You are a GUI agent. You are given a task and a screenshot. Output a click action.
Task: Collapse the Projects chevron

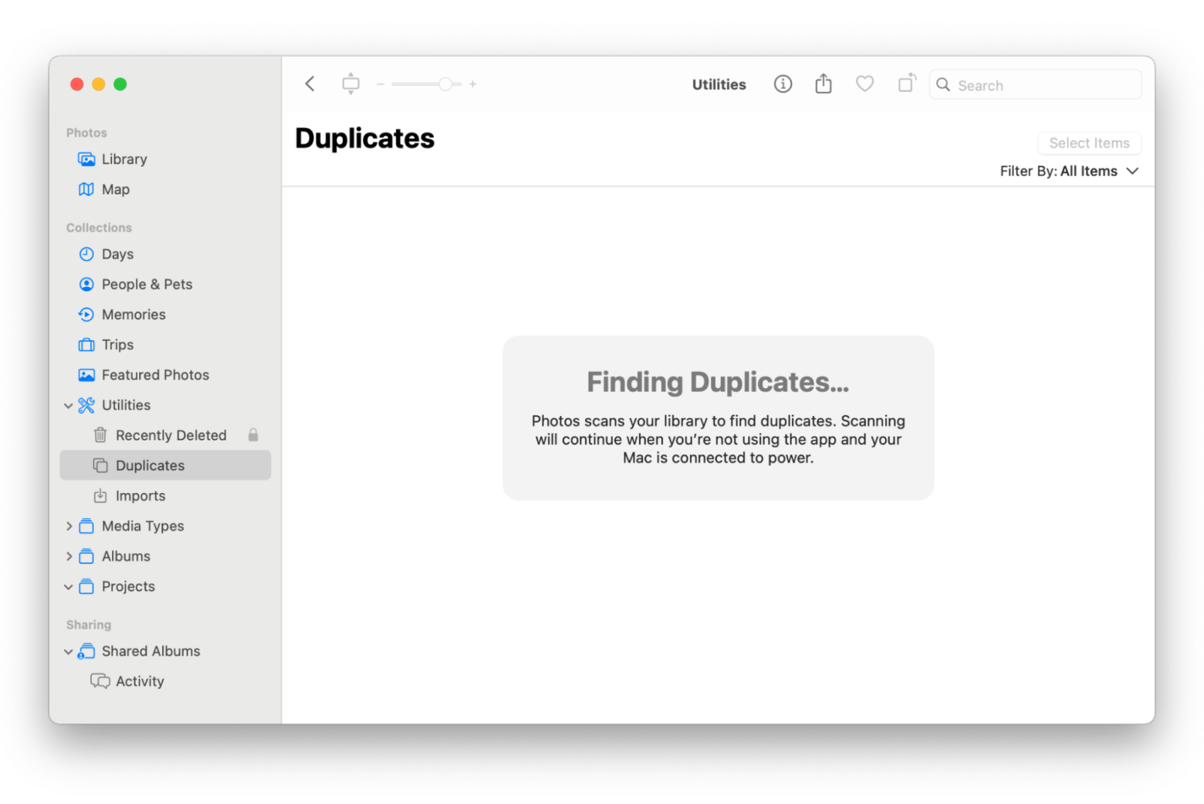point(69,586)
